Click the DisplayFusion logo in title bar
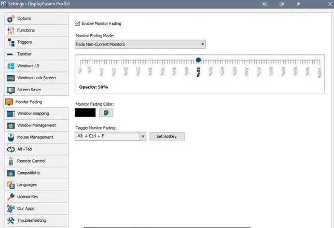 (x=4, y=4)
